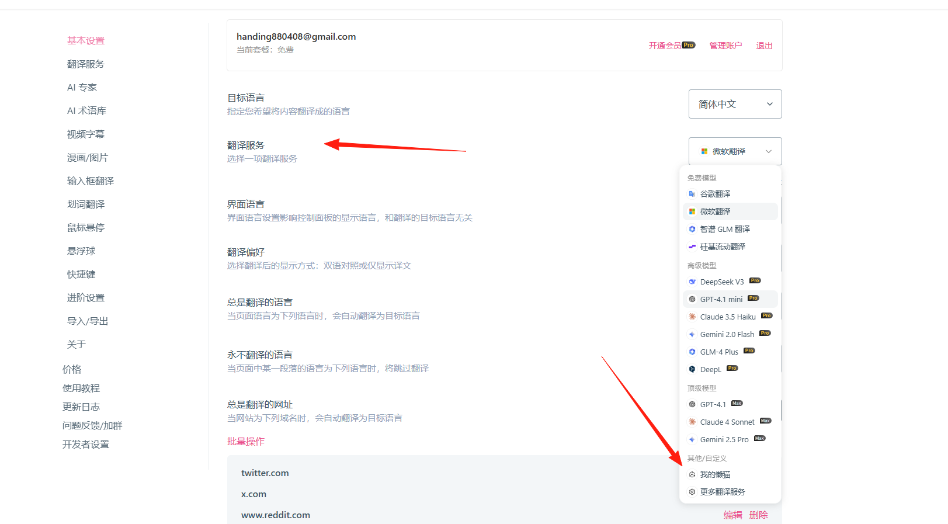This screenshot has height=524, width=948.
Task: Click the DeepSeek V3 whale icon
Action: [x=692, y=282]
